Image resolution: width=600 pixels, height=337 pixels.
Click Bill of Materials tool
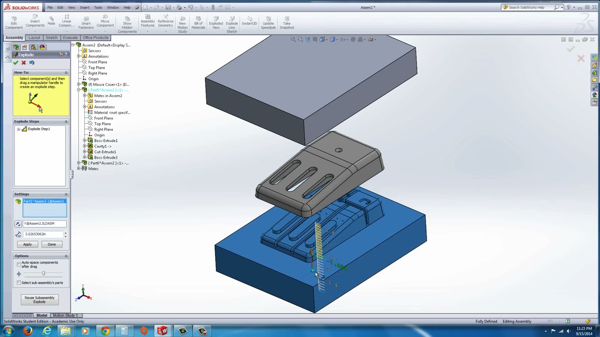tap(198, 23)
